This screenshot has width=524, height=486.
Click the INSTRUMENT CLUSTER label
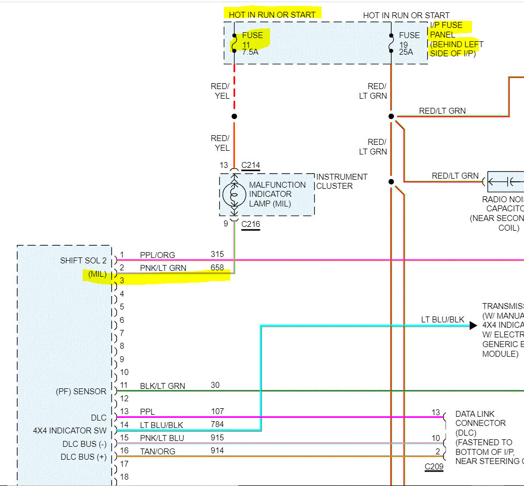coord(341,181)
